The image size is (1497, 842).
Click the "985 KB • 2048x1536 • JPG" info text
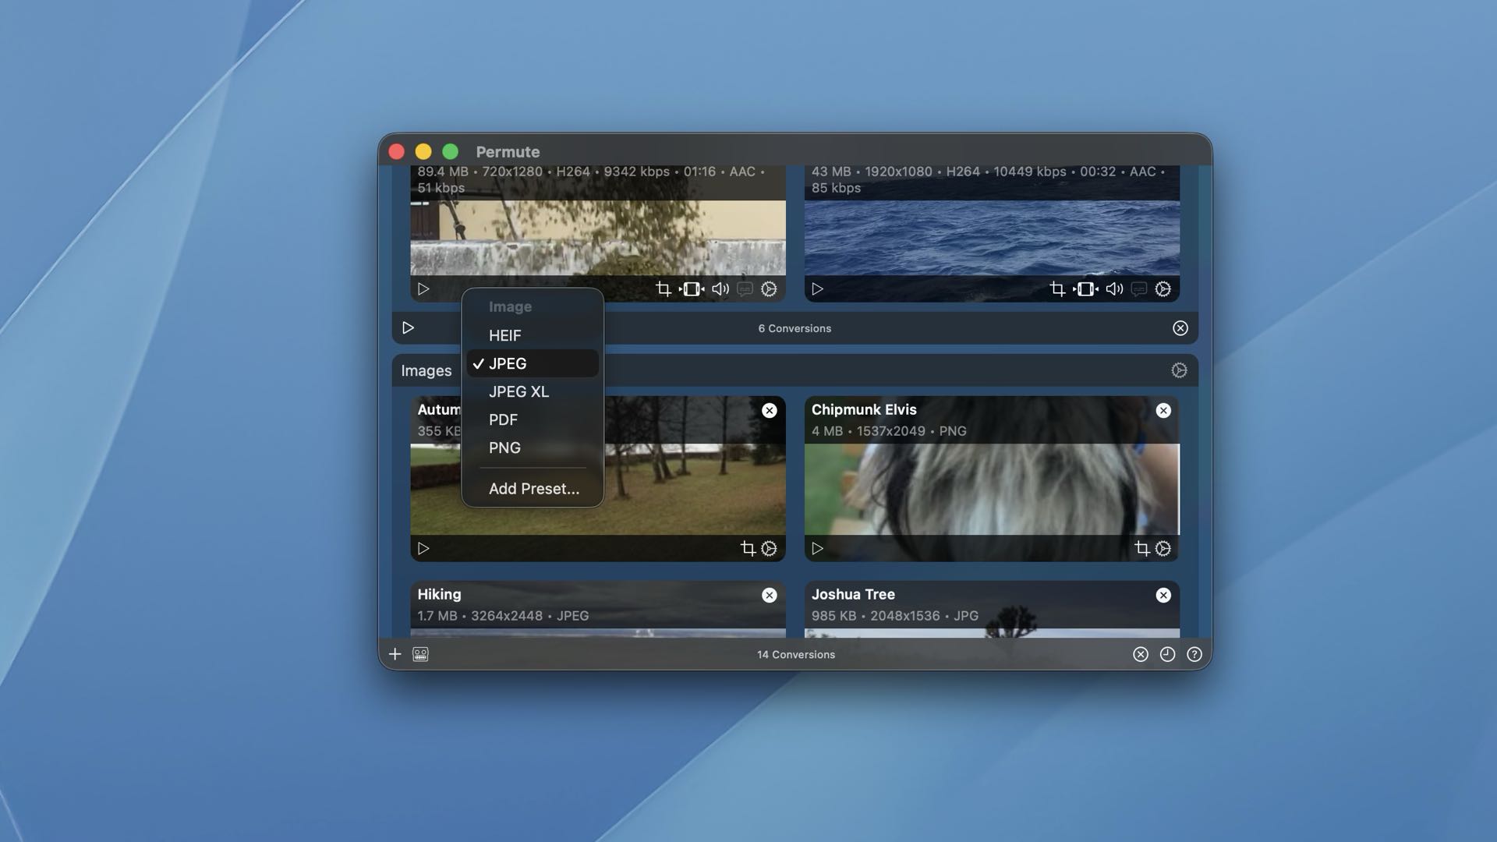point(895,616)
